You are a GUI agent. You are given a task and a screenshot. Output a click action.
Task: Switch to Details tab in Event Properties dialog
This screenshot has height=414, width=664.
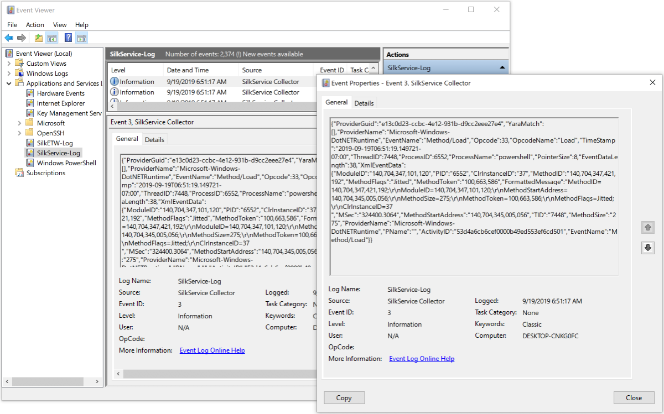point(364,103)
